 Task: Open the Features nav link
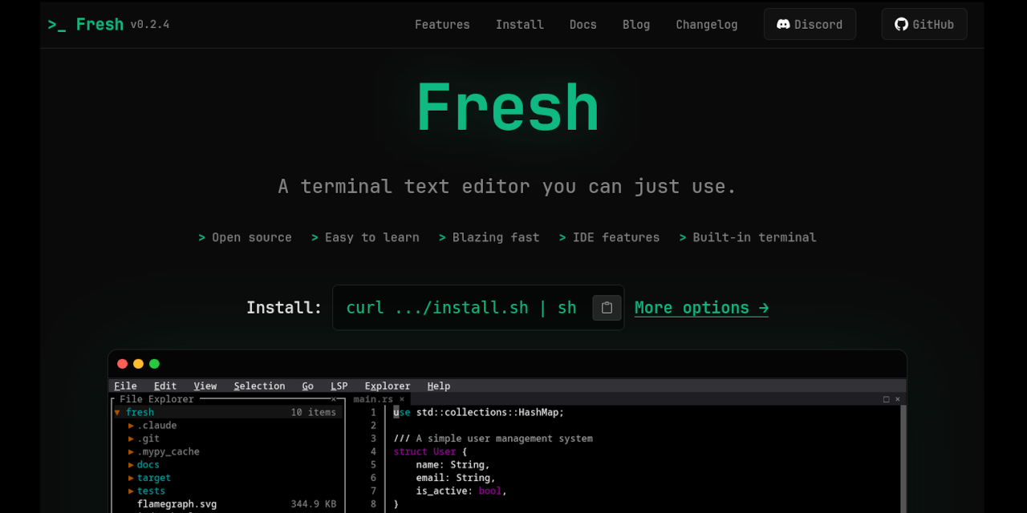coord(442,24)
